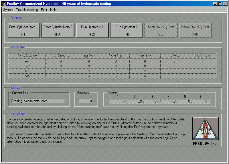Image resolution: width=229 pixels, height=164 pixels.
Task: Click the Mfg Date column header
Action: pyautogui.click(x=89, y=56)
